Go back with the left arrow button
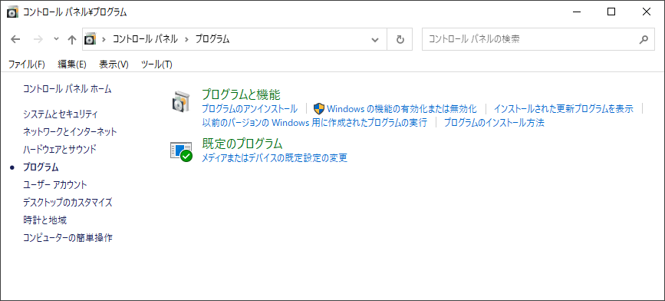This screenshot has width=665, height=301. 15,39
